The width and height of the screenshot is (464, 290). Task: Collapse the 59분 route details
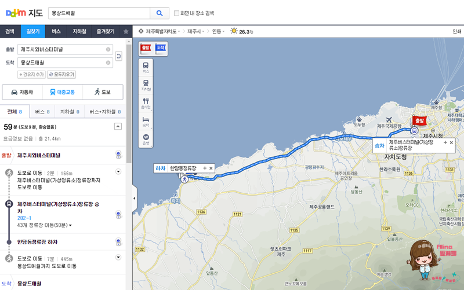(x=118, y=126)
